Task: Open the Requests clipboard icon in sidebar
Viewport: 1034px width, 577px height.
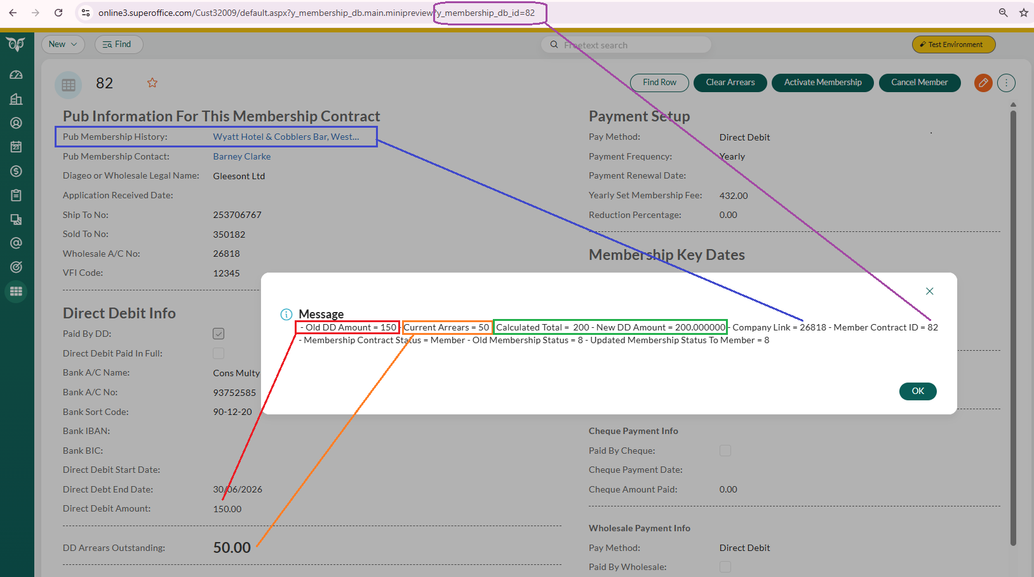Action: click(x=17, y=195)
